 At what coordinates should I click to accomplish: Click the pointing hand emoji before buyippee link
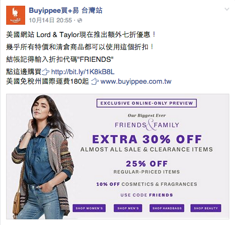tap(95, 82)
